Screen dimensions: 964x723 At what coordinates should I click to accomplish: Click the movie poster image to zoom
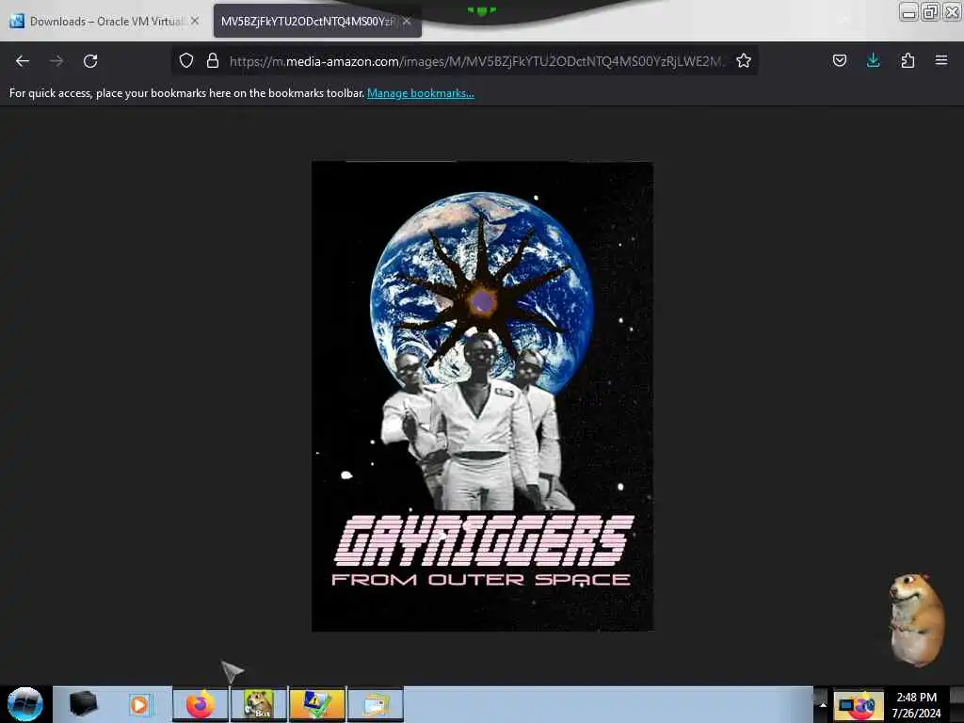(483, 396)
